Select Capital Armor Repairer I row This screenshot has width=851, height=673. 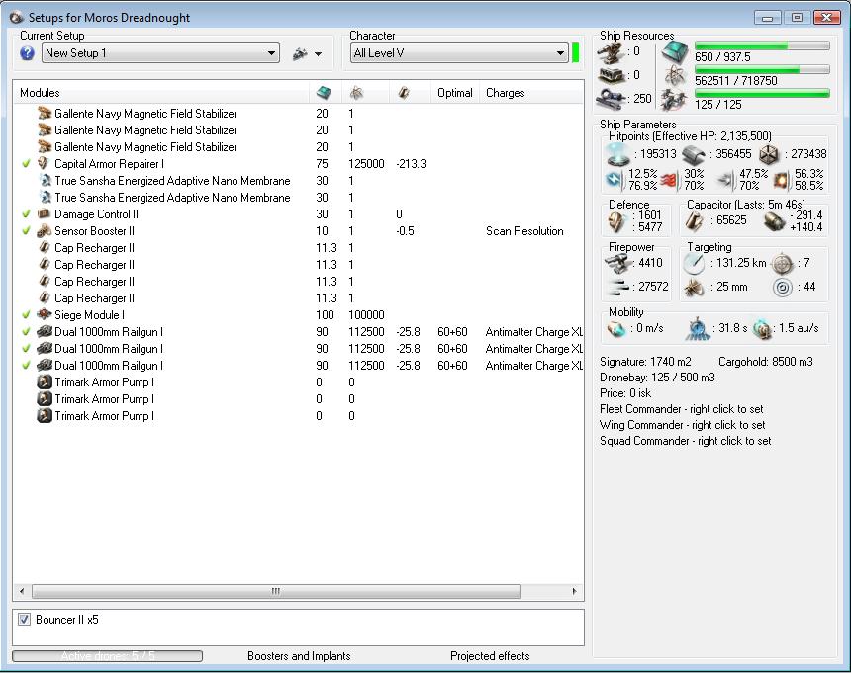(298, 164)
